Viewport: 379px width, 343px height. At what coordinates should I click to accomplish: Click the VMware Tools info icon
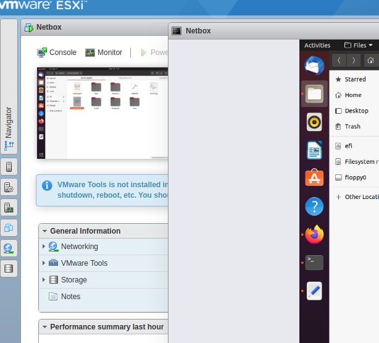coord(47,185)
